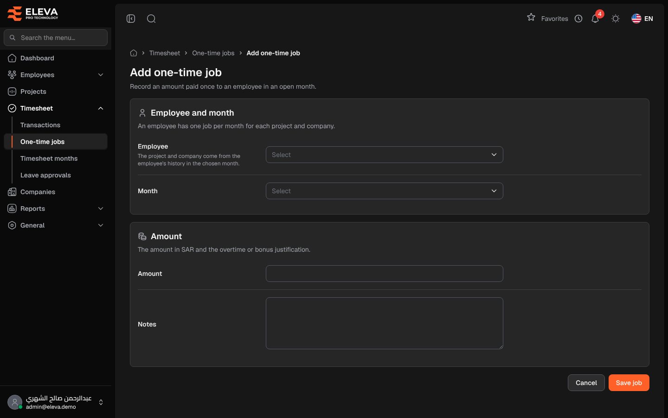
Task: Click the Eleva logo
Action: click(x=32, y=13)
